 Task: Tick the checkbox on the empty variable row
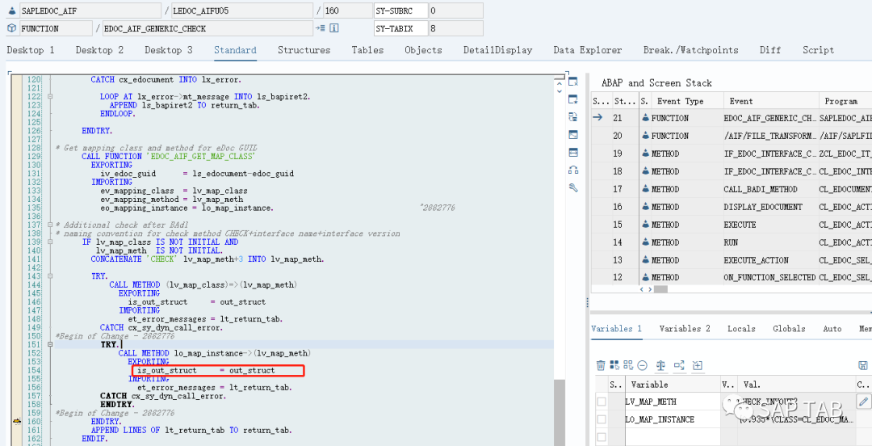[x=602, y=436]
